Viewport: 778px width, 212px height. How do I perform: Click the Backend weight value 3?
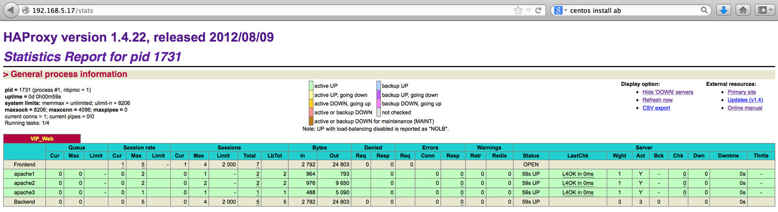(619, 201)
